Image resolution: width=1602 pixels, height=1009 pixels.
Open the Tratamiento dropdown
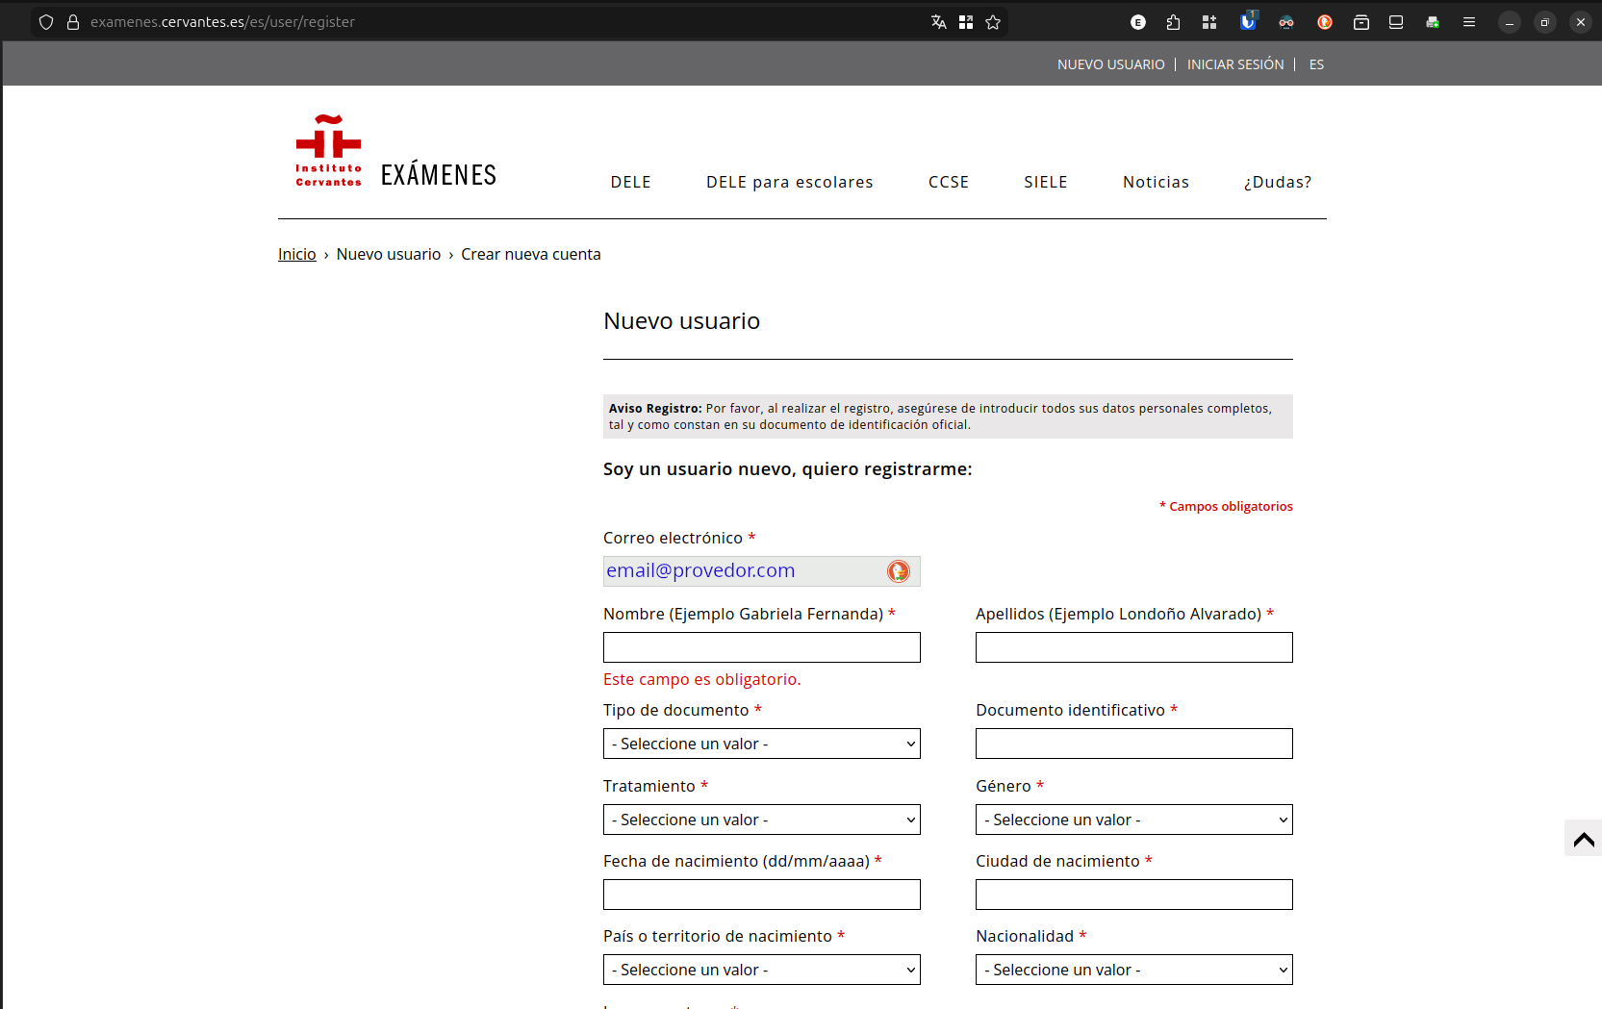pos(761,820)
